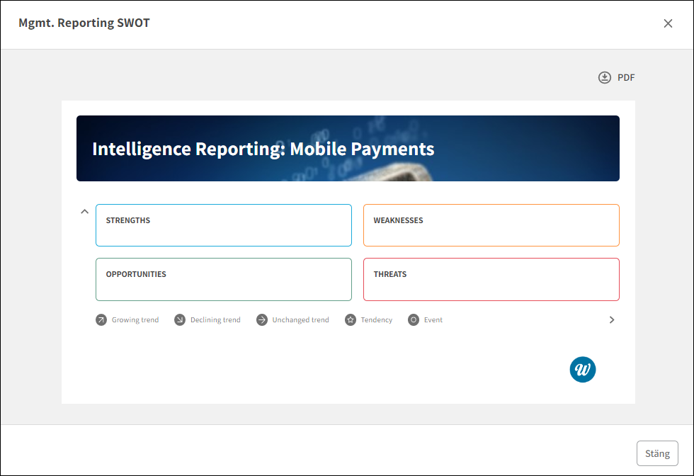Select the Strengths box
694x476 pixels.
pyautogui.click(x=224, y=225)
